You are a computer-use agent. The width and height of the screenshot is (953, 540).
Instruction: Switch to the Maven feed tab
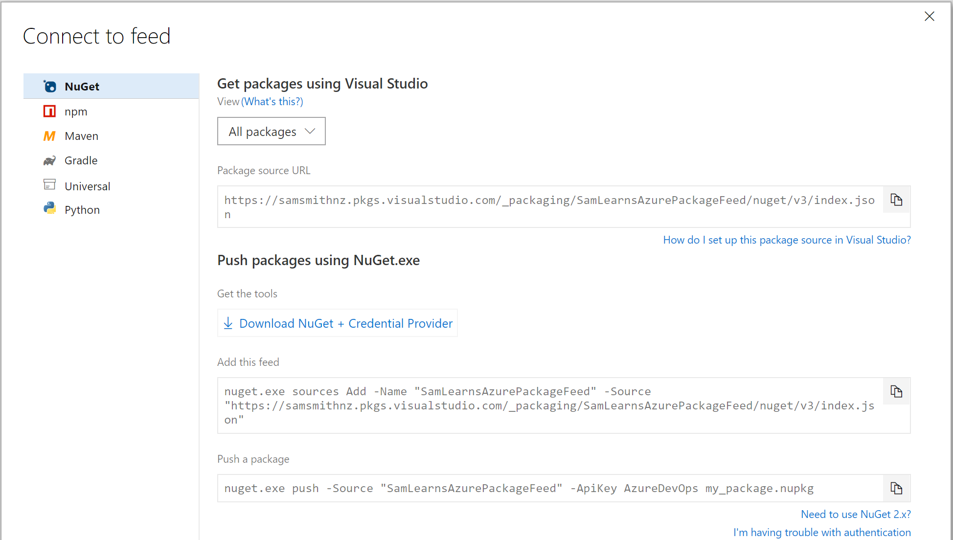(81, 136)
